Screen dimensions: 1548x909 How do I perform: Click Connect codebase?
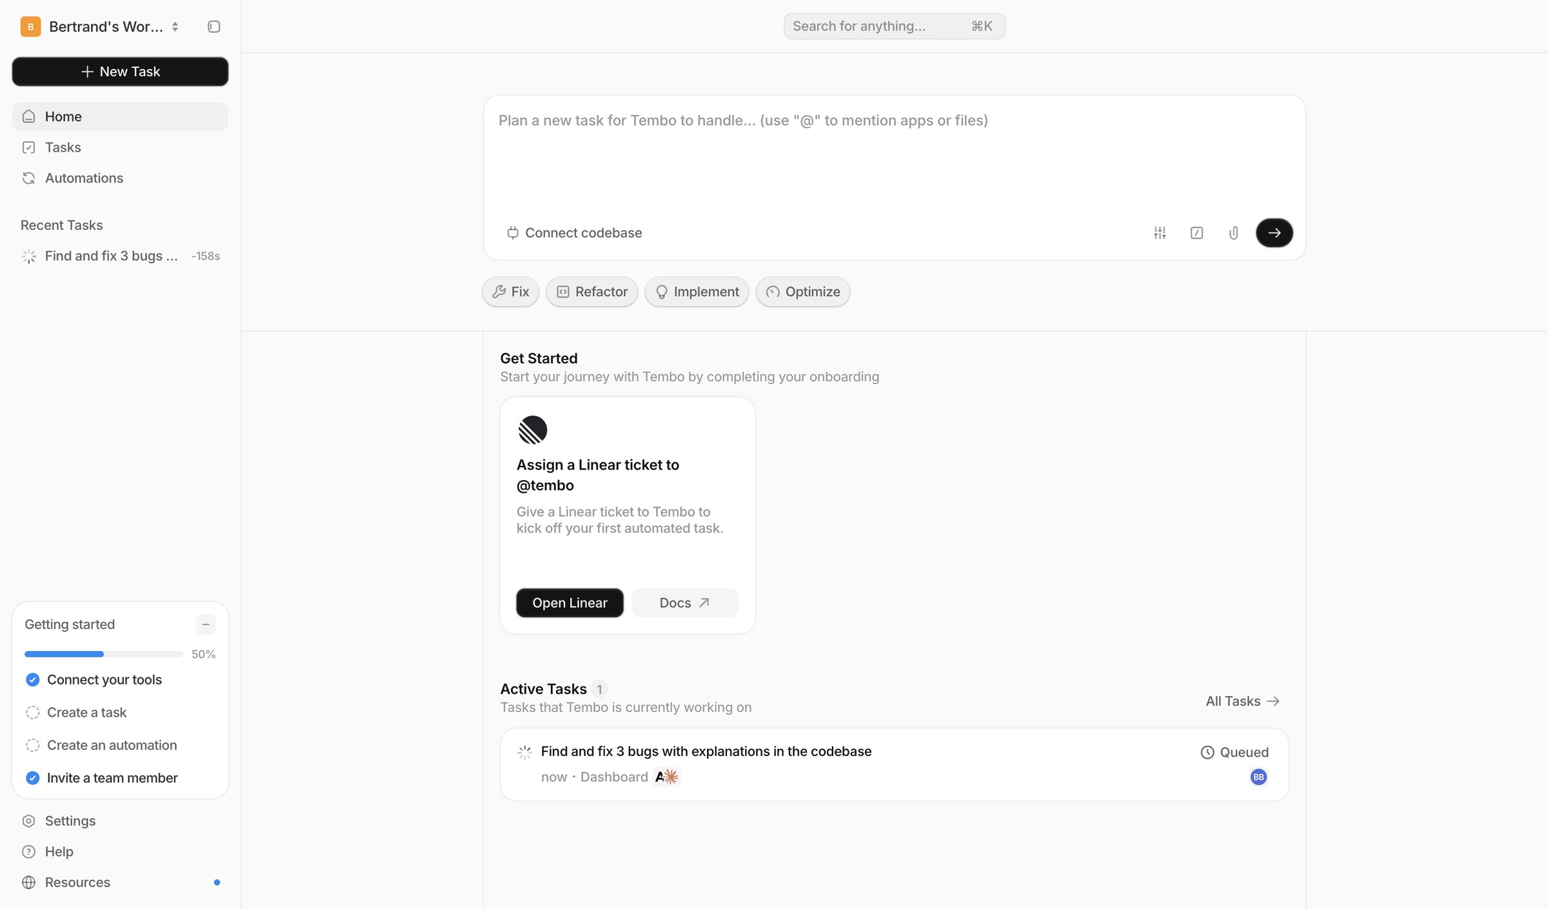(x=574, y=233)
